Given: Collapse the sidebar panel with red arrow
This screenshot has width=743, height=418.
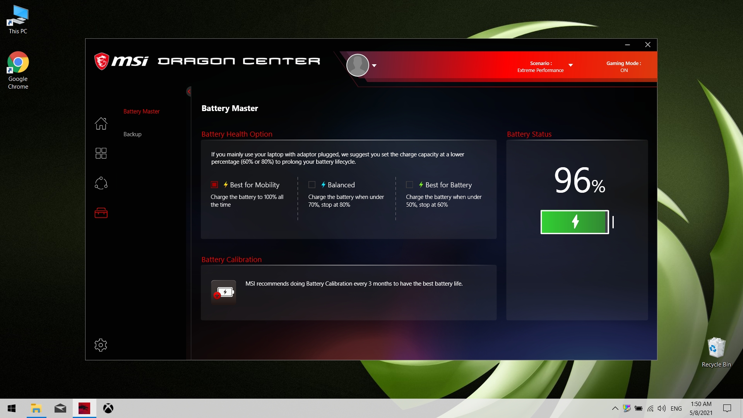Looking at the screenshot, I should click(189, 91).
